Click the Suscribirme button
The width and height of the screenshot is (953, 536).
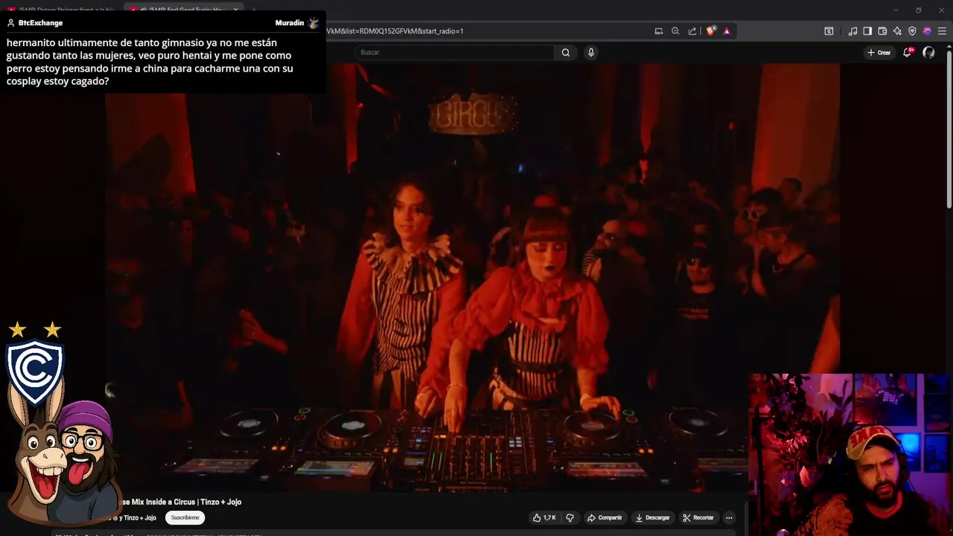tap(185, 517)
